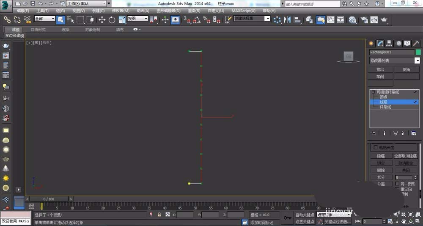The height and width of the screenshot is (226, 423).
Task: Click the Select Object arrow tool
Action: (x=60, y=19)
